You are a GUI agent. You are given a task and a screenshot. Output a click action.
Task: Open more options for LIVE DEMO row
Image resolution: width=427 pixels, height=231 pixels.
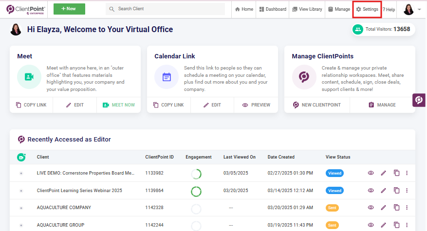click(407, 173)
